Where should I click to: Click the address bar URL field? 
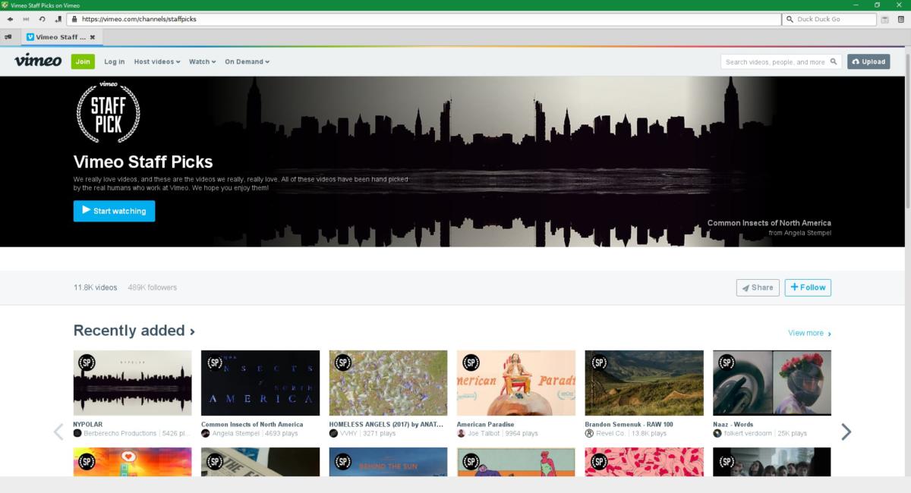(x=424, y=19)
